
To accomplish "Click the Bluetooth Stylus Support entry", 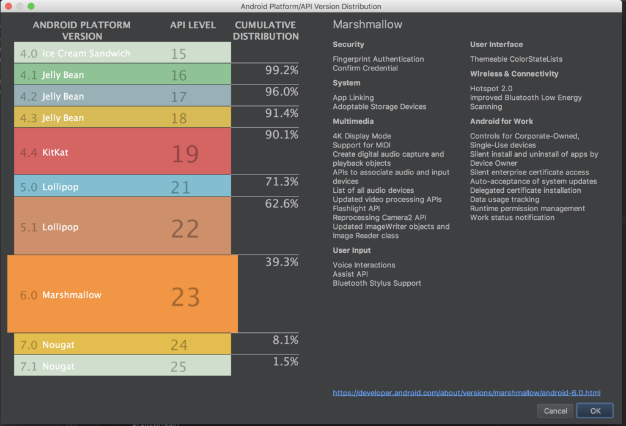I will [x=377, y=283].
